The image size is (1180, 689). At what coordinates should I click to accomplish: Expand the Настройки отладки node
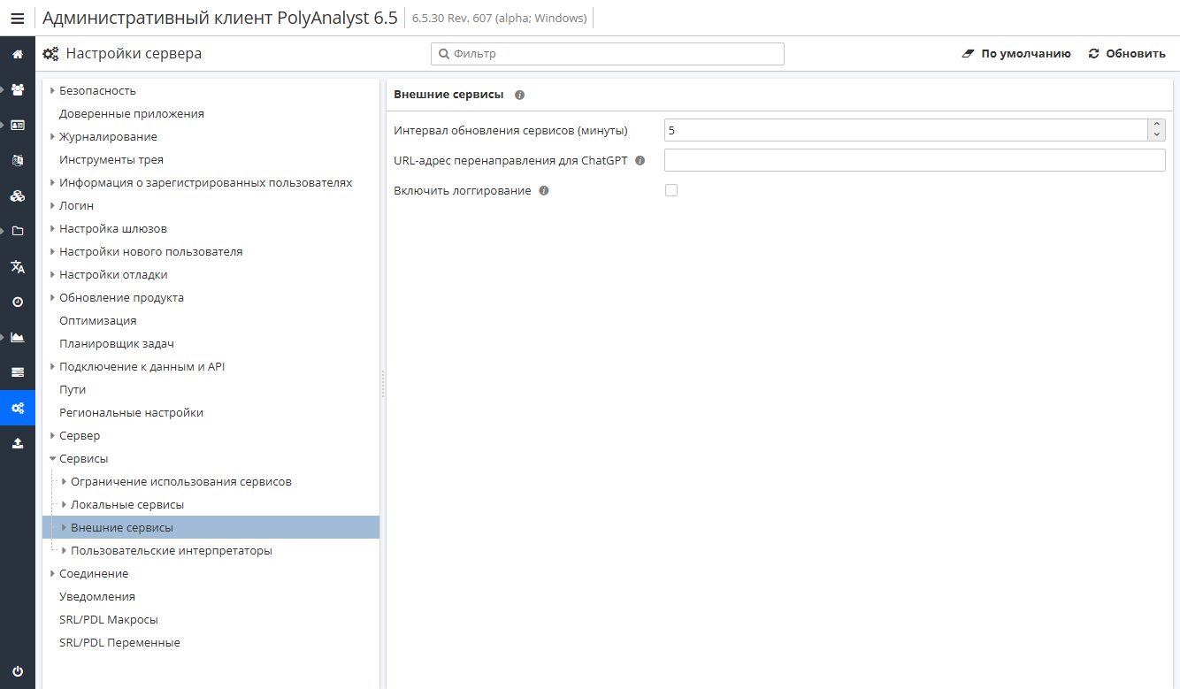[53, 275]
